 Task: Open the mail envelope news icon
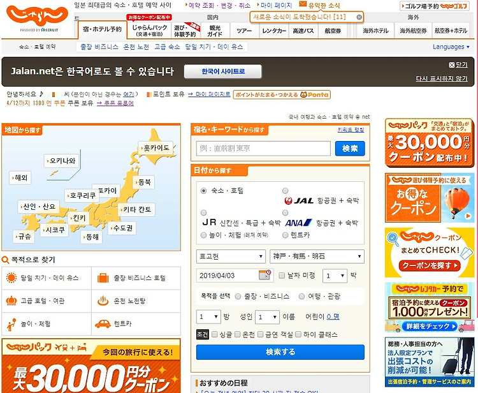302,4
